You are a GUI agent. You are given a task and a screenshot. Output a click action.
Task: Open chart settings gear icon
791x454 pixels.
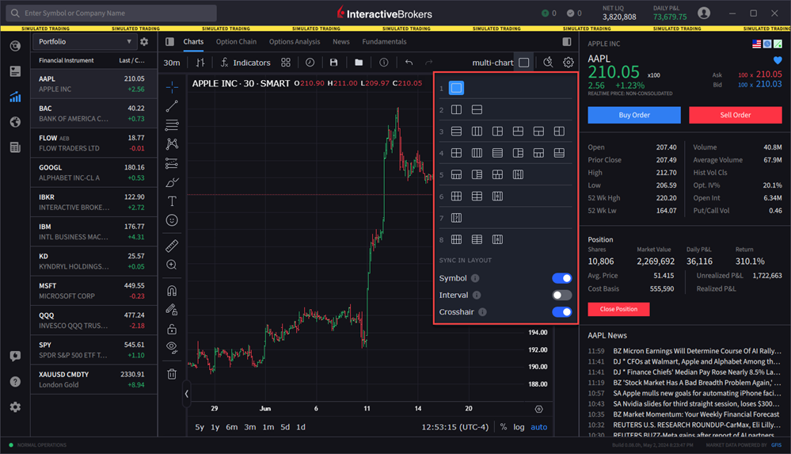pos(568,63)
